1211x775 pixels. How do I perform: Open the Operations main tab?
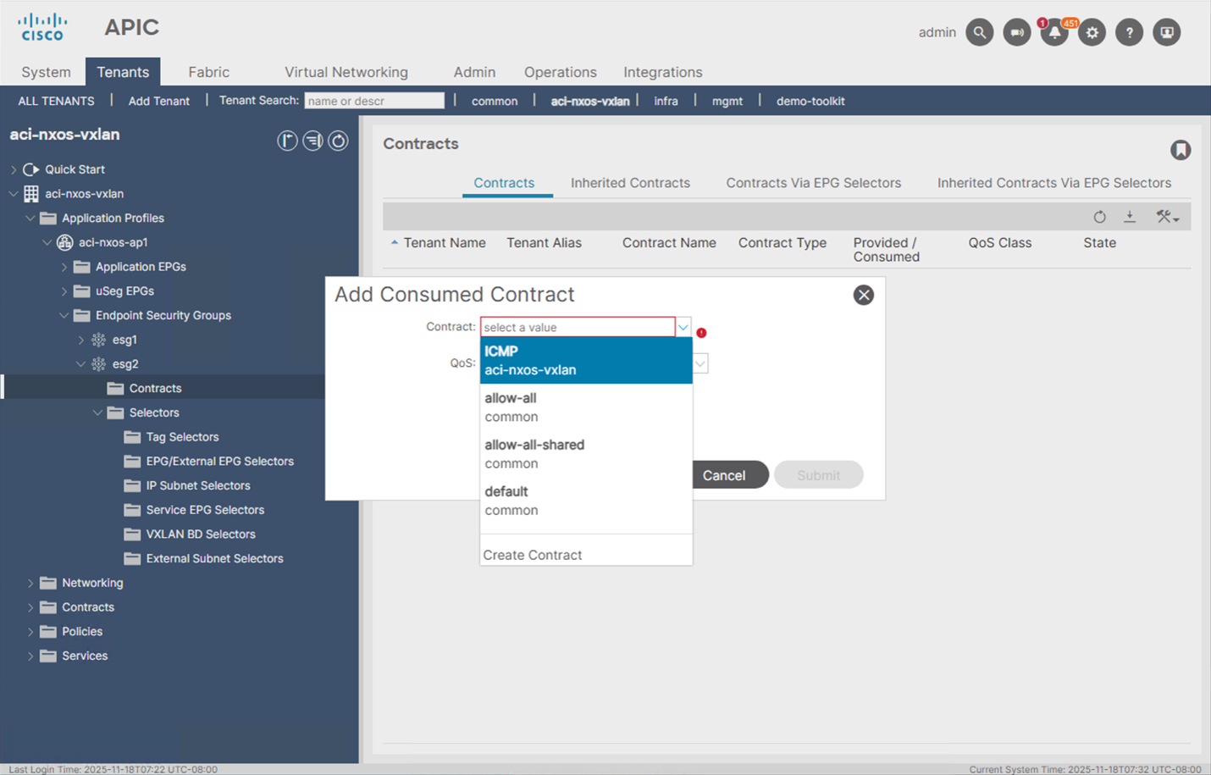pyautogui.click(x=561, y=72)
